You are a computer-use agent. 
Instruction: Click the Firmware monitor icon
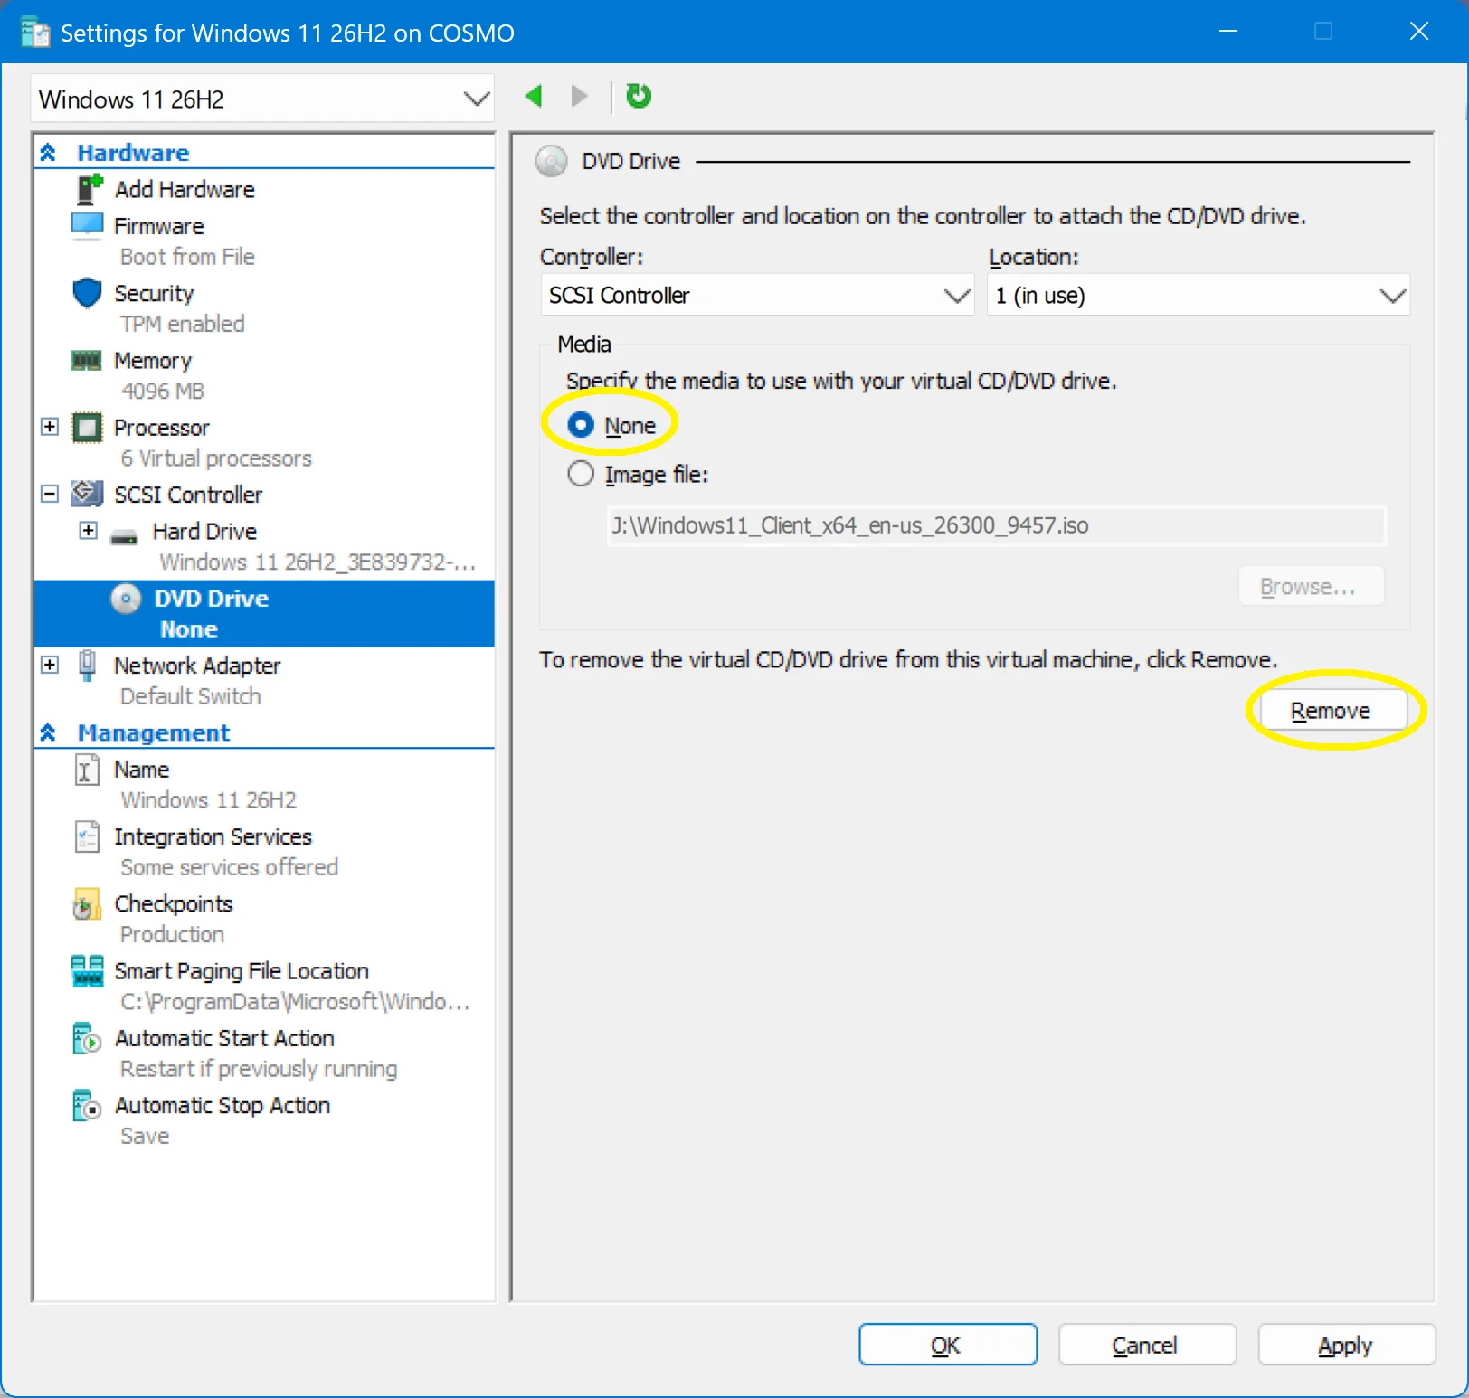(87, 225)
